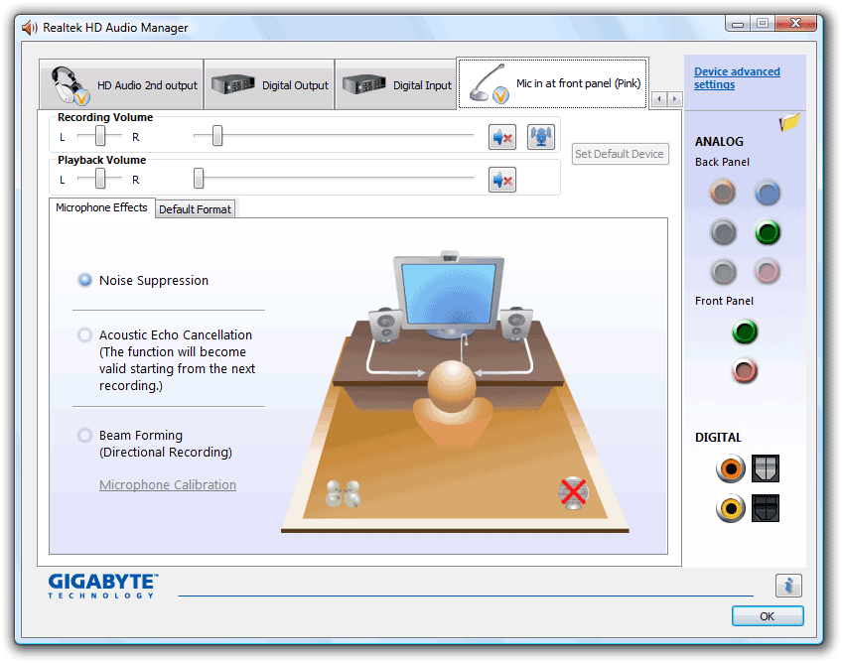
Task: Click the upper optical digital connector
Action: [x=766, y=468]
